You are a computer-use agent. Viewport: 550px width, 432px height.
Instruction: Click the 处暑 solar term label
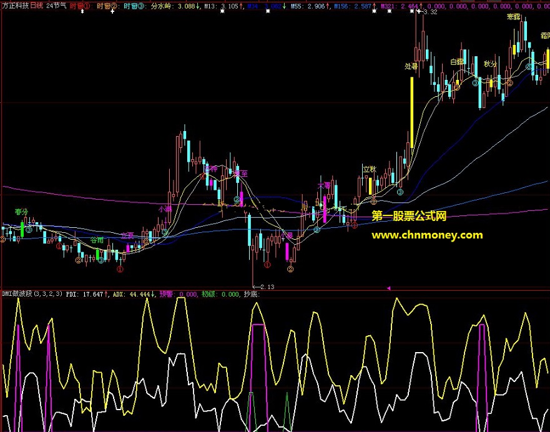click(x=411, y=66)
